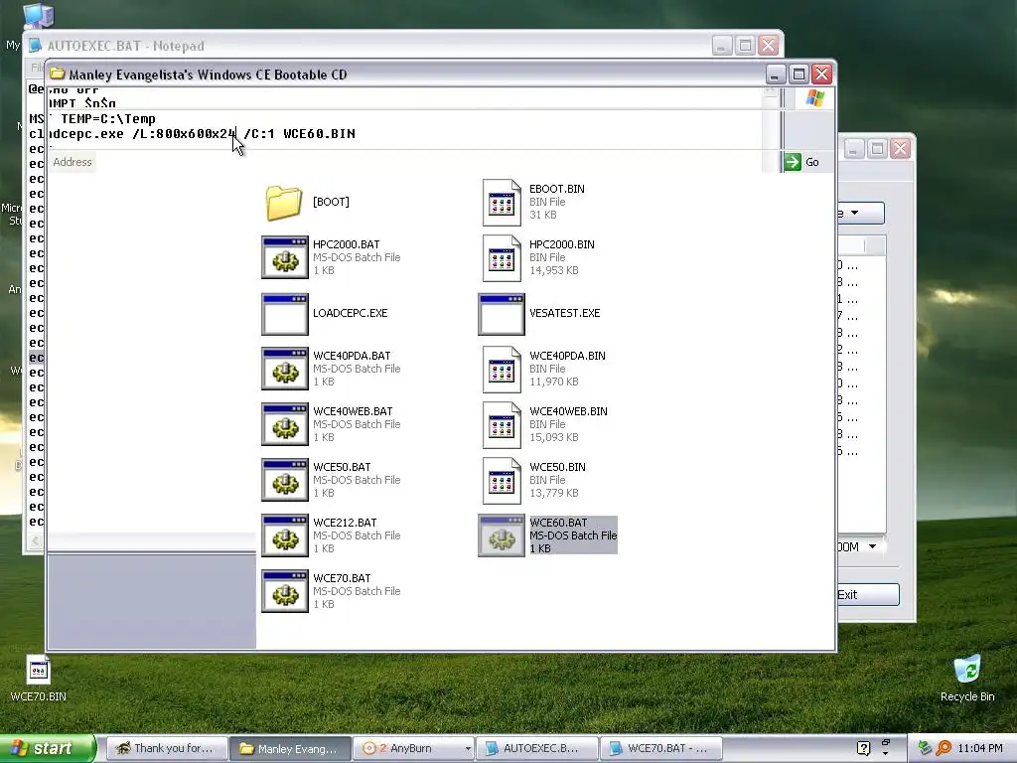This screenshot has height=763, width=1017.
Task: Switch to AUTOEXEC.B... taskbar button
Action: click(535, 748)
